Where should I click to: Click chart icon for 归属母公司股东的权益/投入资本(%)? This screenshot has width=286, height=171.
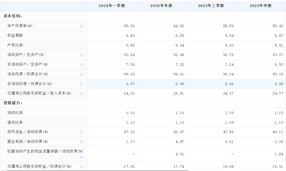click(82, 93)
